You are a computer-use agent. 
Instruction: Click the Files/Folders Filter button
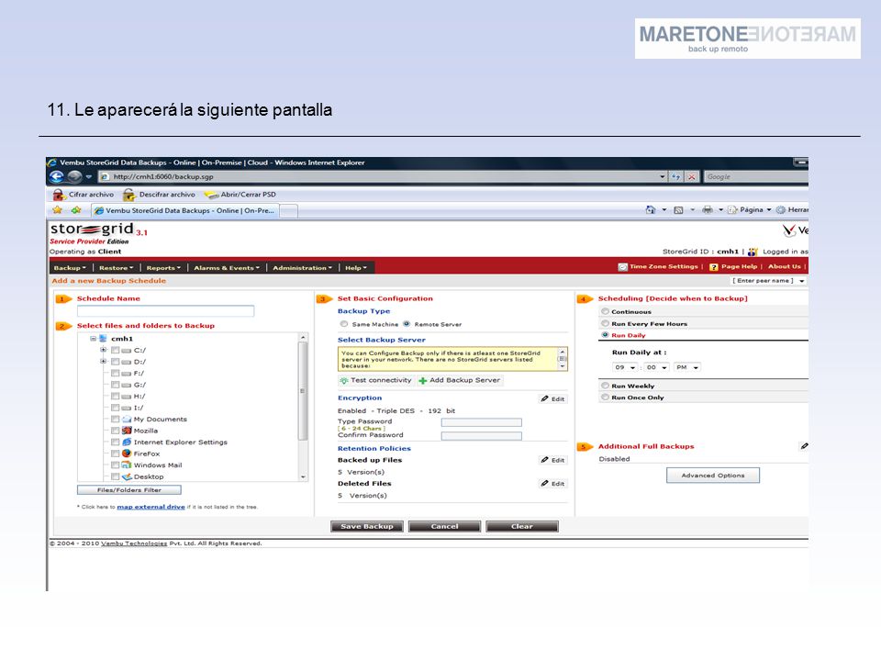tap(129, 490)
